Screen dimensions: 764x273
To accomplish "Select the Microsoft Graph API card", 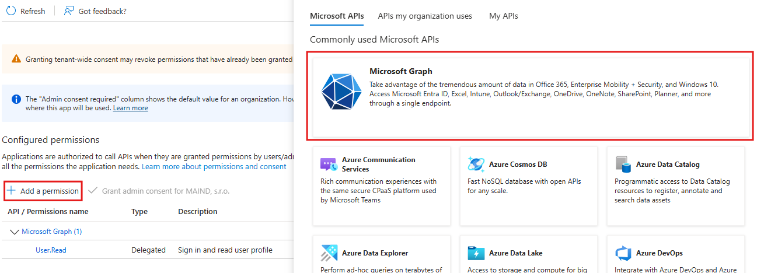I will [x=531, y=97].
